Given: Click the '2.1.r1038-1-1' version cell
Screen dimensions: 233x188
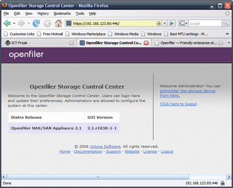Looking at the screenshot, I should [x=102, y=128].
